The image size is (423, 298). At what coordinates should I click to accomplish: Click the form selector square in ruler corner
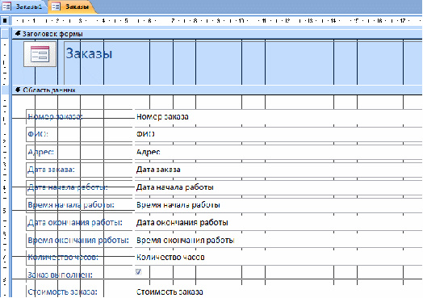click(5, 20)
